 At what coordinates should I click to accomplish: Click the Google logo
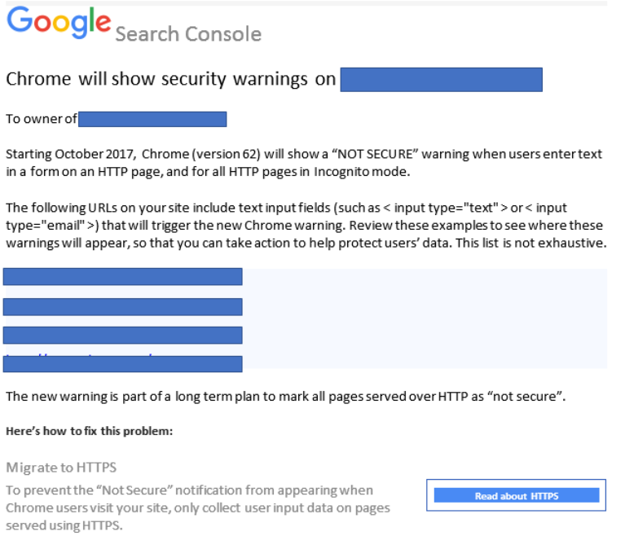click(x=59, y=23)
